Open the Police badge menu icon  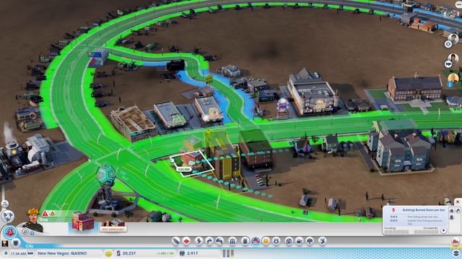pos(276,241)
